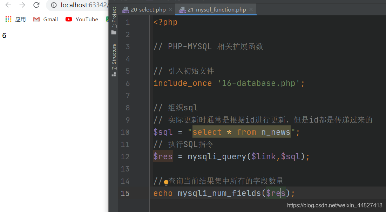
Task: Open the Apps (应用) bookmark
Action: coord(15,20)
